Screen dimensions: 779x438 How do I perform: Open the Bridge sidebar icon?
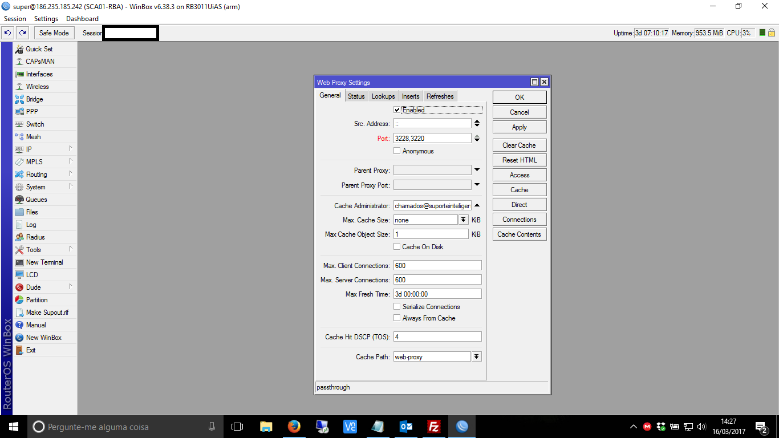tap(19, 99)
